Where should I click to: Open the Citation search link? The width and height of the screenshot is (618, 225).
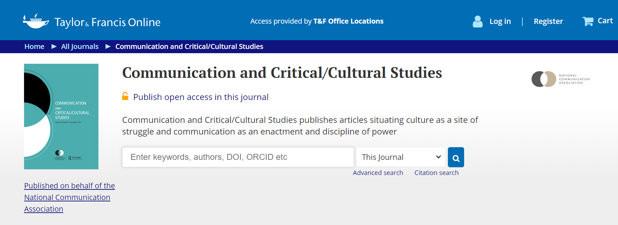coord(436,173)
